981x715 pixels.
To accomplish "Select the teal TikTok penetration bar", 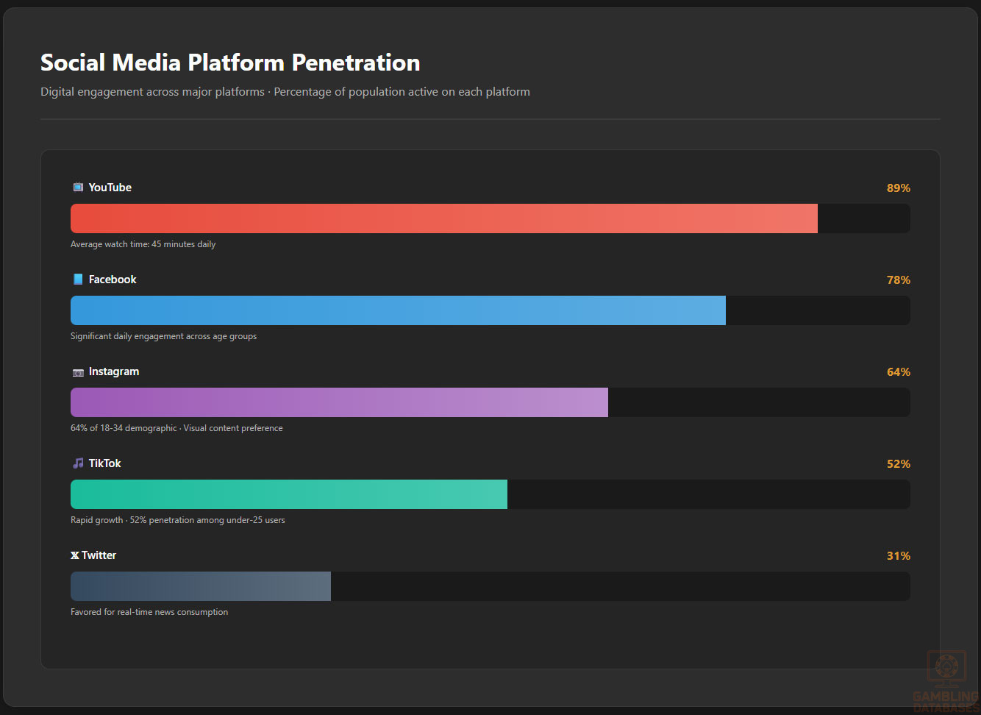I will 288,494.
